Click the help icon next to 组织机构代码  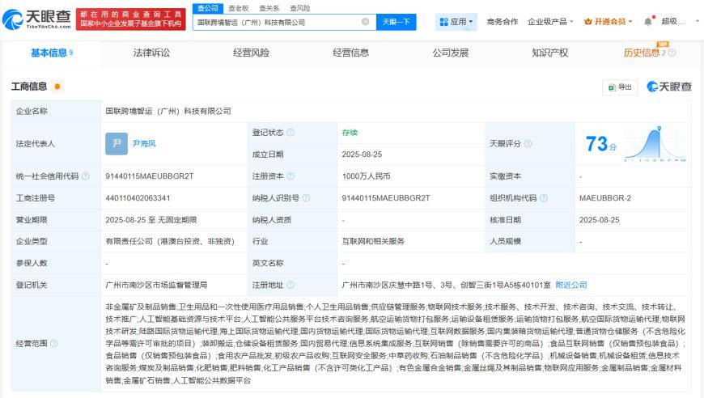pos(543,198)
